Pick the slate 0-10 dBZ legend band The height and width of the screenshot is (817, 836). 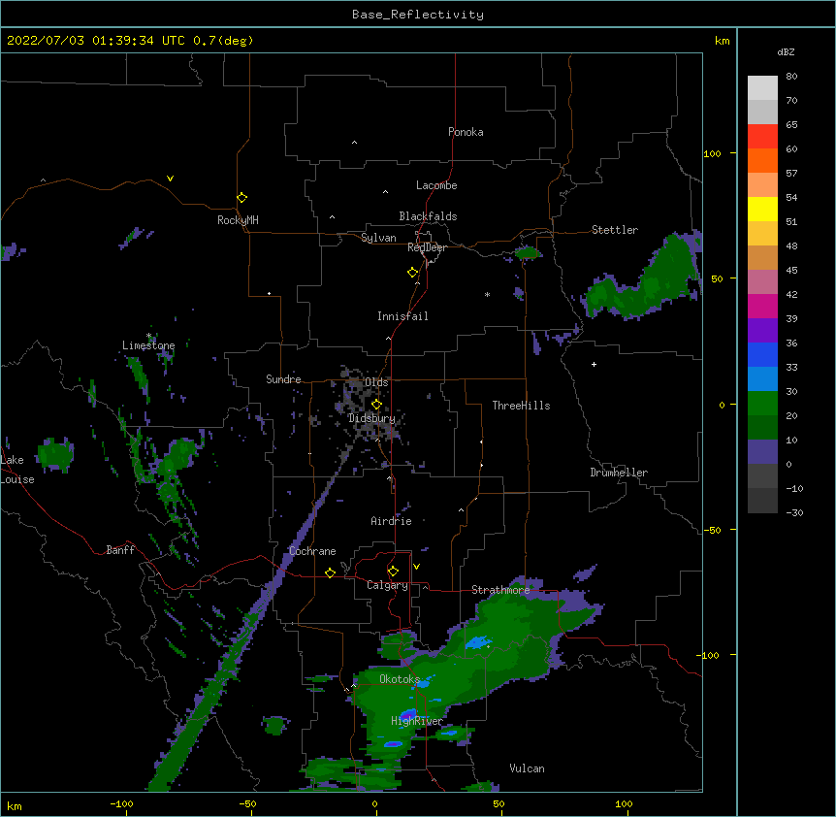(762, 452)
